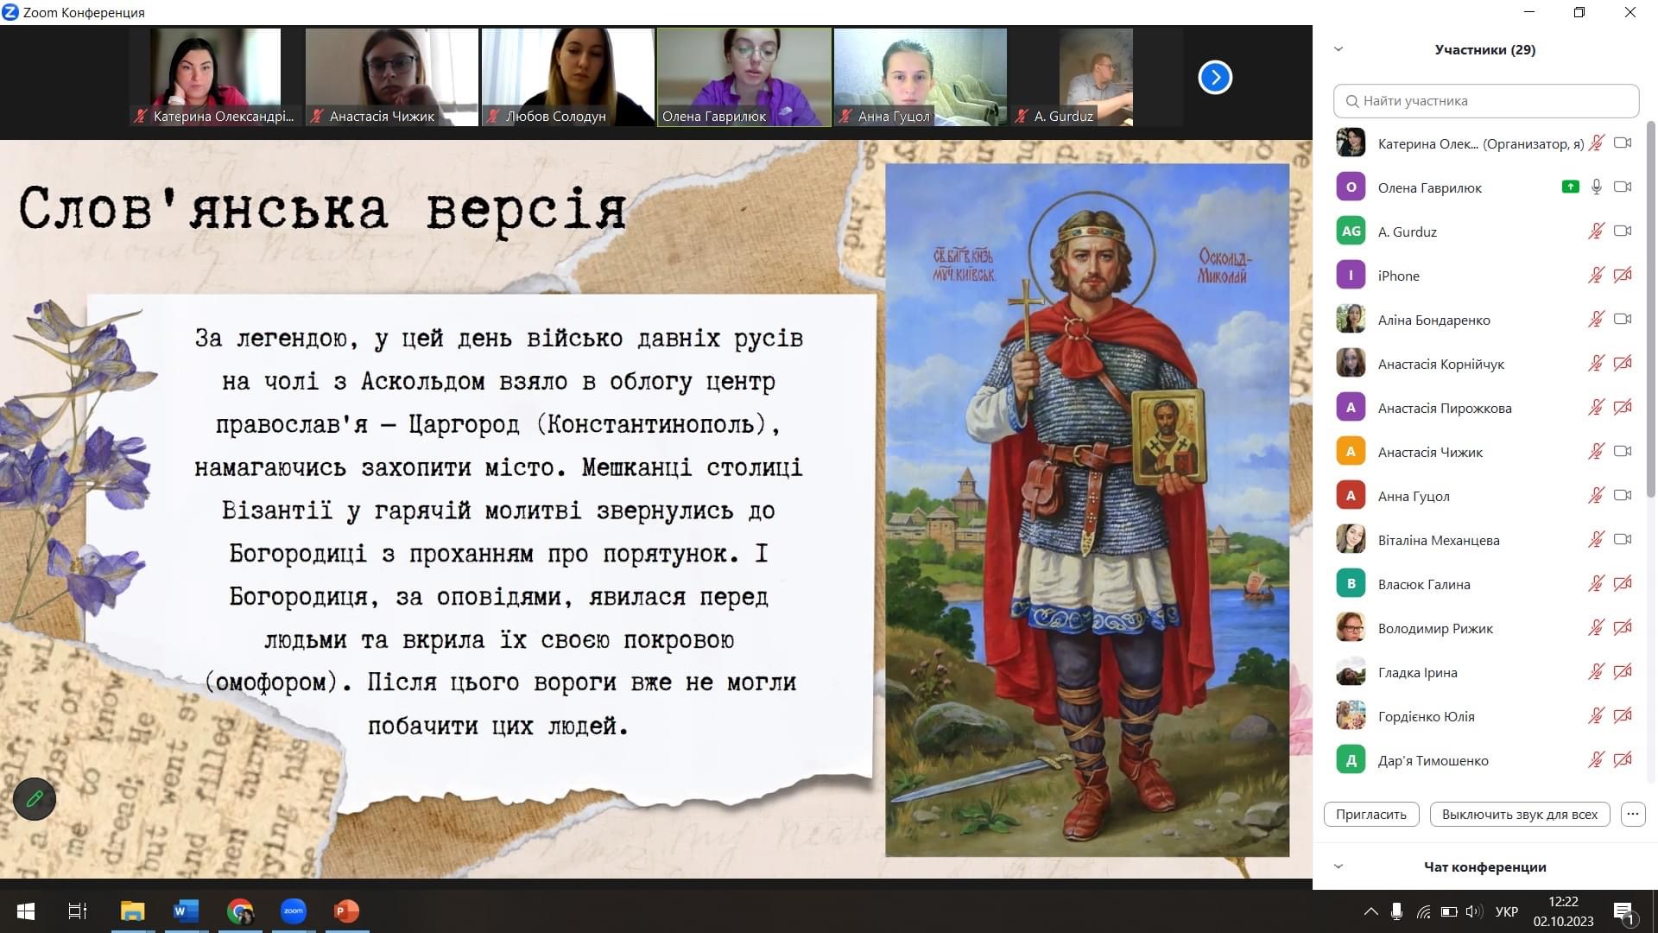1658x933 pixels.
Task: Click Выключить звук для всех
Action: (x=1519, y=814)
